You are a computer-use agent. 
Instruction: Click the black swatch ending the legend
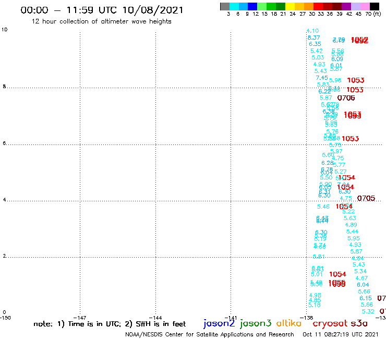(x=374, y=6)
